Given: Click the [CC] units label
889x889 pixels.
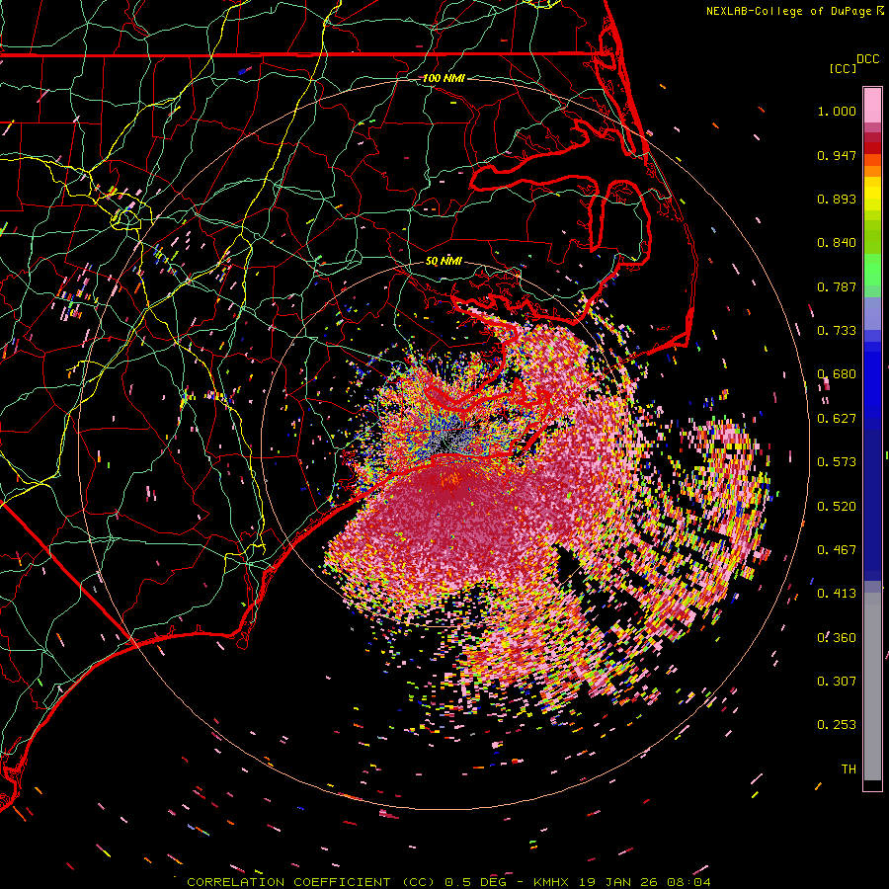Looking at the screenshot, I should click(843, 68).
